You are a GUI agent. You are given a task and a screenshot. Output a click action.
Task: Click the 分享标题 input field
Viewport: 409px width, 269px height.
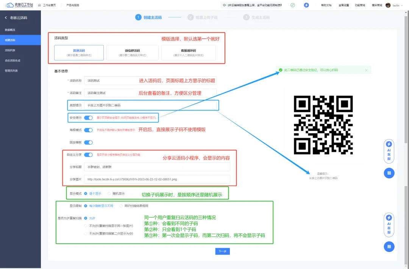point(157,167)
